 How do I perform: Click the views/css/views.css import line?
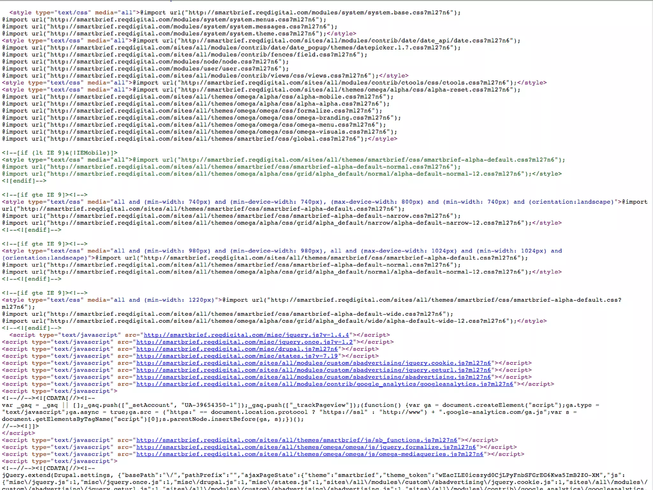(205, 76)
